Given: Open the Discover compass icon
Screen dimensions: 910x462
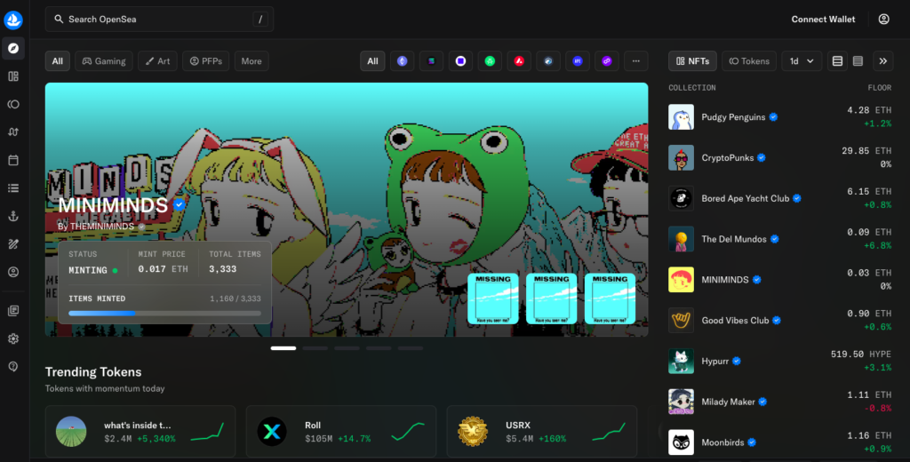Looking at the screenshot, I should click(13, 48).
